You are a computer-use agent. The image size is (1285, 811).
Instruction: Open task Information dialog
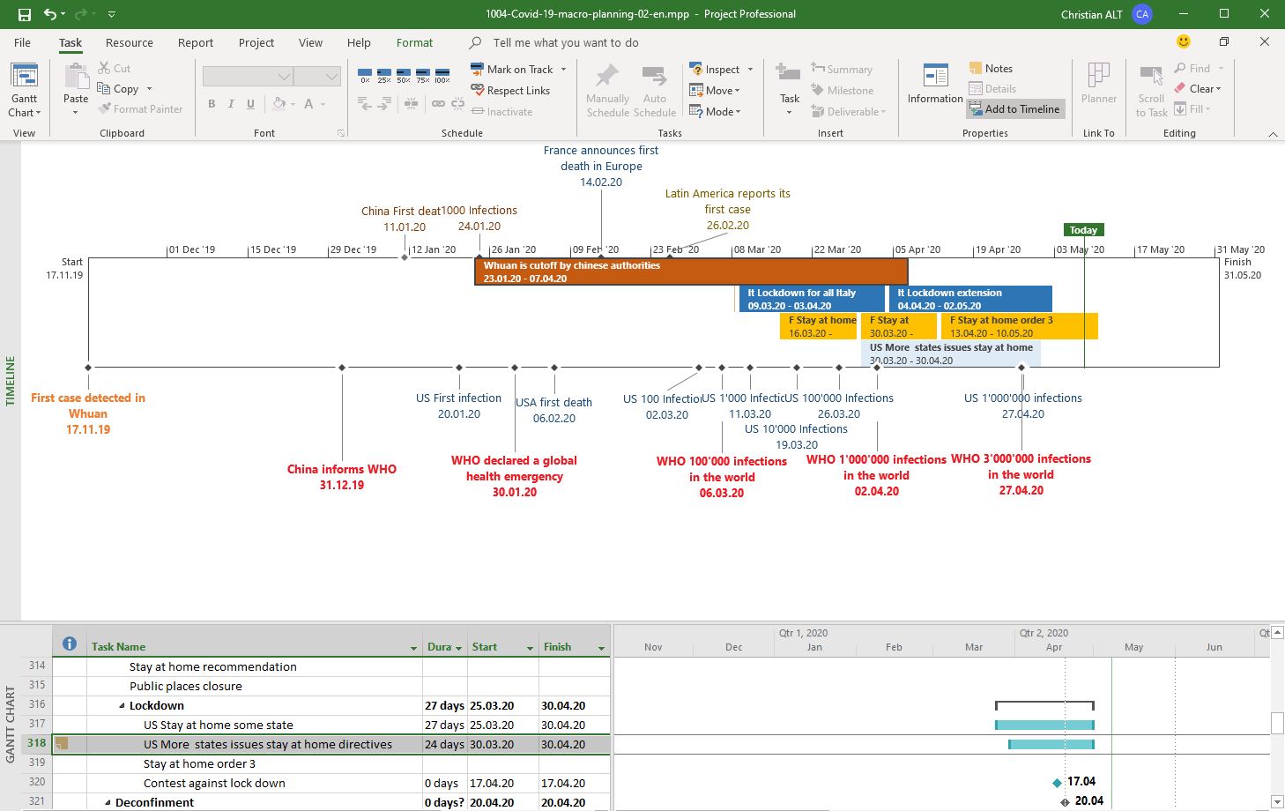pos(935,85)
